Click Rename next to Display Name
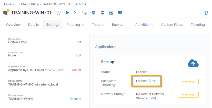 coord(75,99)
